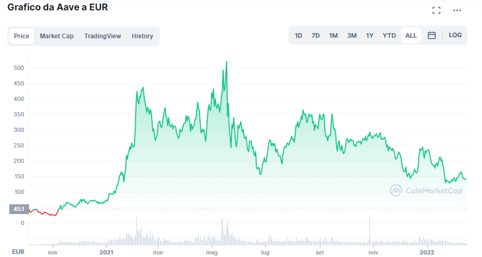This screenshot has width=482, height=257.
Task: Click the 250 price axis label
Action: pyautogui.click(x=19, y=145)
